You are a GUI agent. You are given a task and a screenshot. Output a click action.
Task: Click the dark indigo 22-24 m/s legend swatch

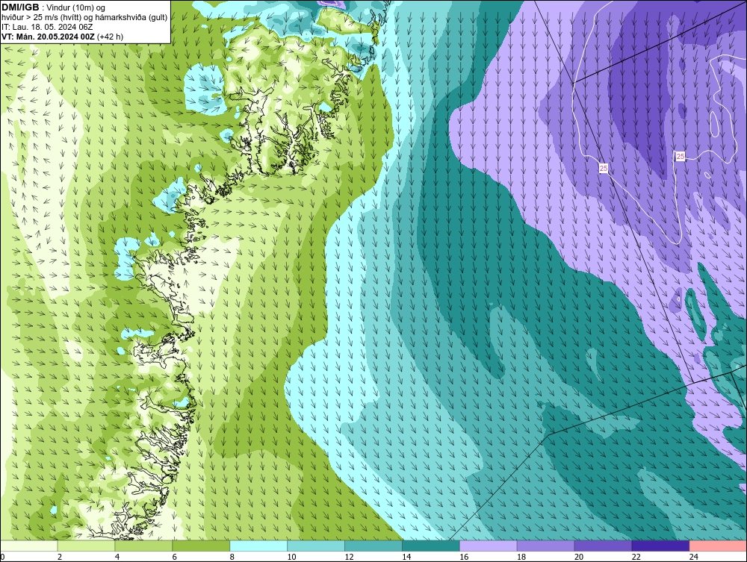[x=660, y=546]
